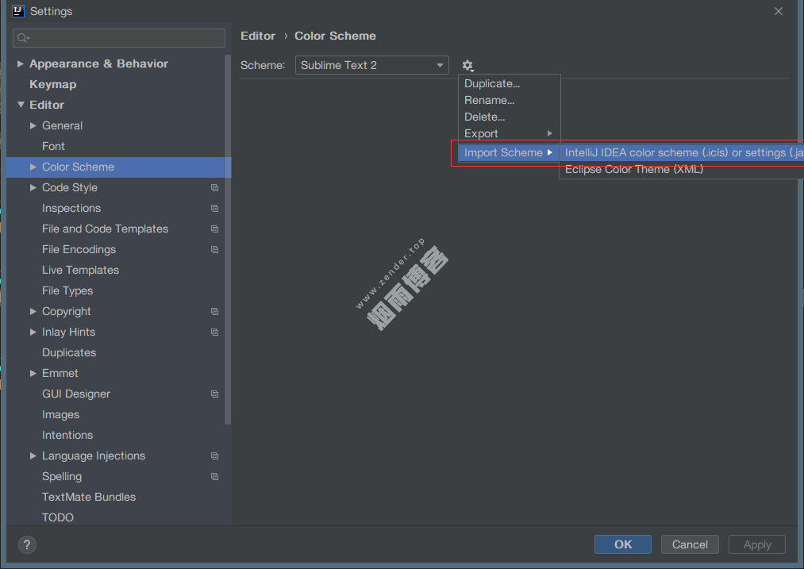Expand the Appearance & Behavior section
The width and height of the screenshot is (804, 569).
click(21, 63)
